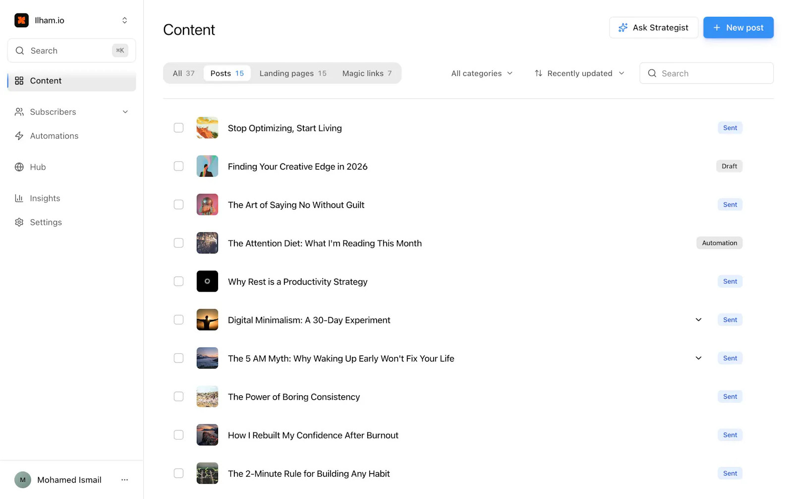Image resolution: width=793 pixels, height=499 pixels.
Task: Select checkbox for The Art of Saying No
Action: [178, 205]
